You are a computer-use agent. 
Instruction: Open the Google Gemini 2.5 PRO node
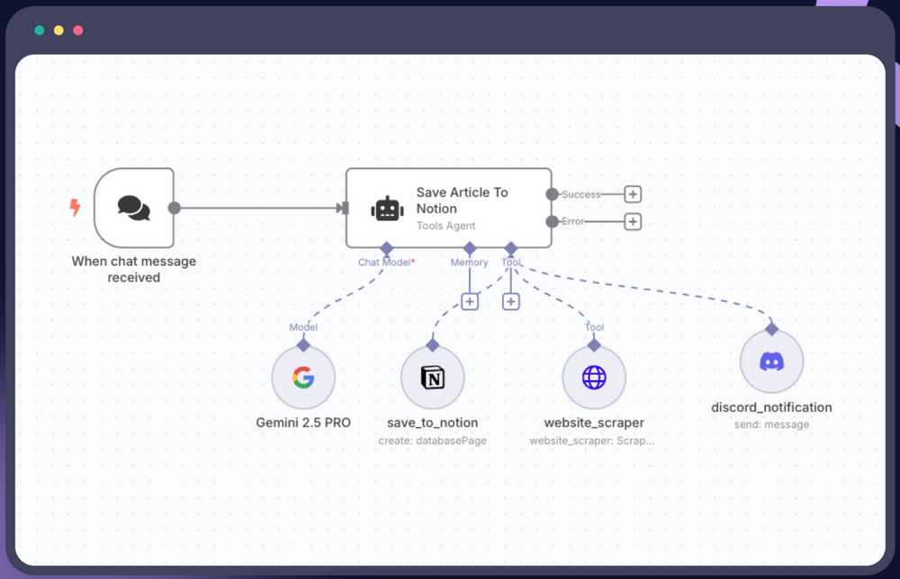(303, 378)
